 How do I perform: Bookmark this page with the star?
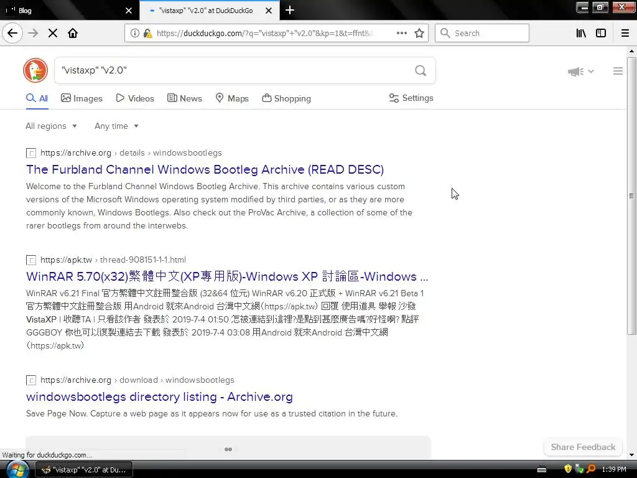[x=419, y=33]
